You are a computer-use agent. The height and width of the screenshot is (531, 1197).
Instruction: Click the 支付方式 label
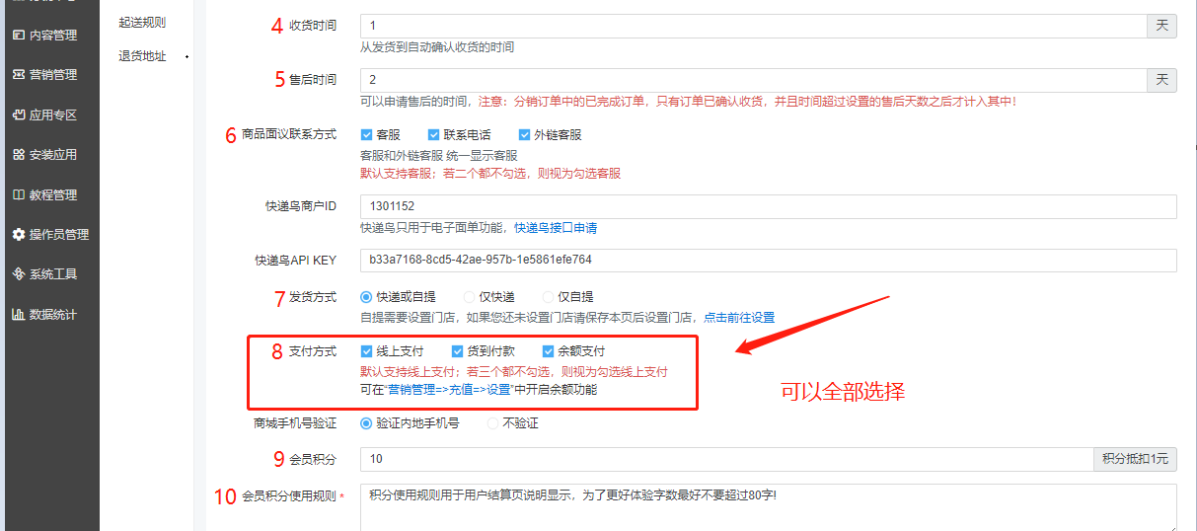coord(313,350)
